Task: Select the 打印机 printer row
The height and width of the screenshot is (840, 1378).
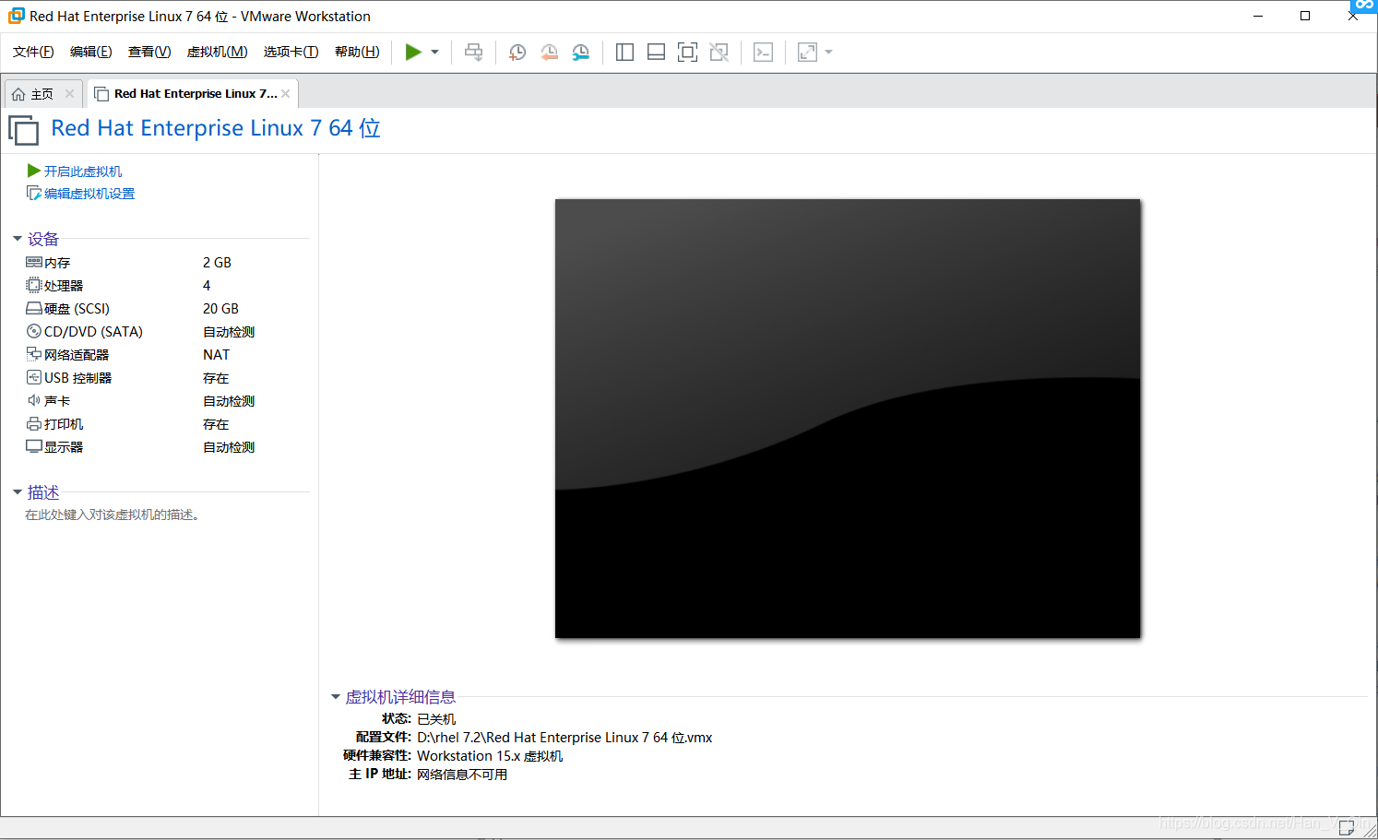Action: [x=166, y=424]
